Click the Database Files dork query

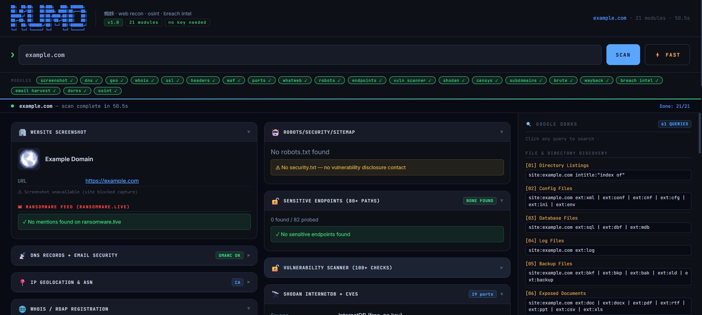click(x=608, y=227)
